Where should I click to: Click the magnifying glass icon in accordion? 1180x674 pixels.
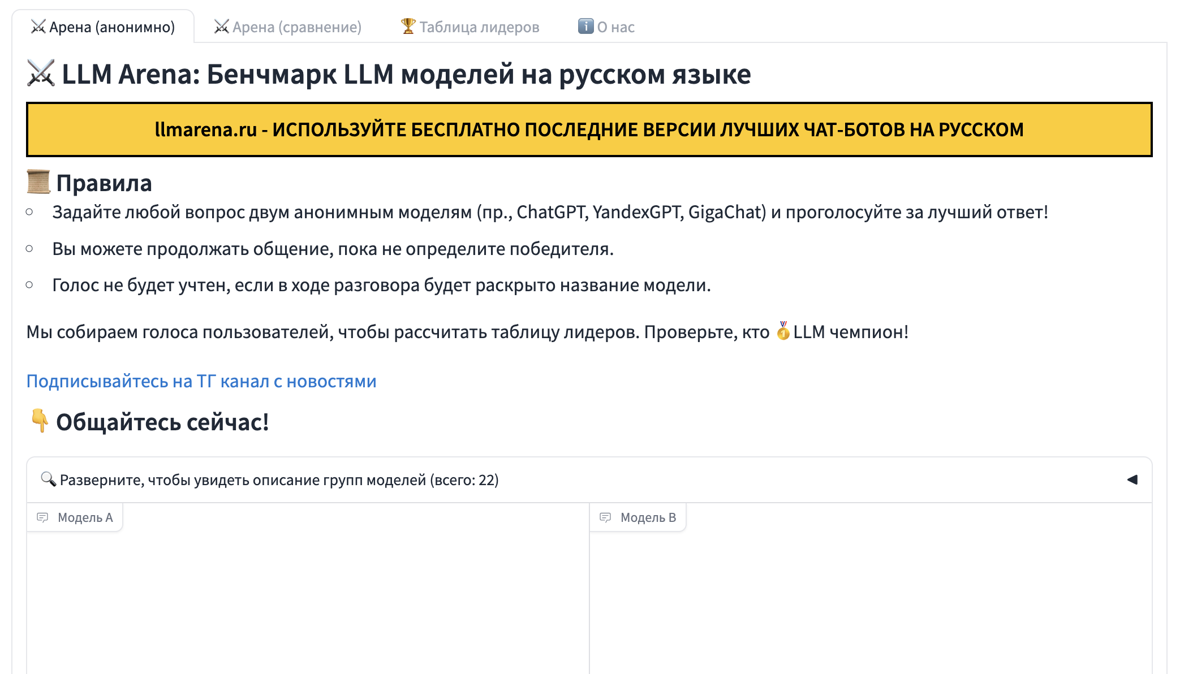48,479
